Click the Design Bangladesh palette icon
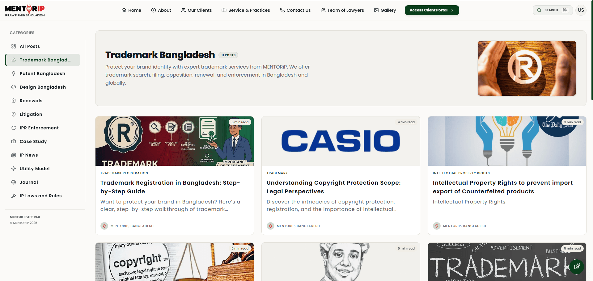 pos(14,87)
